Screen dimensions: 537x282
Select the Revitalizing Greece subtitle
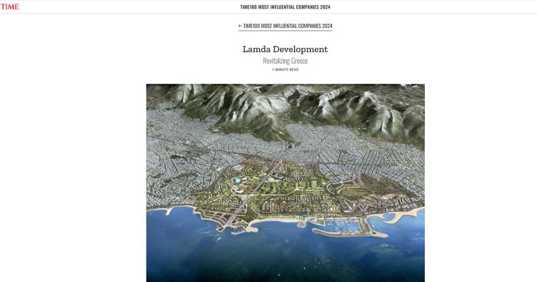pos(285,61)
